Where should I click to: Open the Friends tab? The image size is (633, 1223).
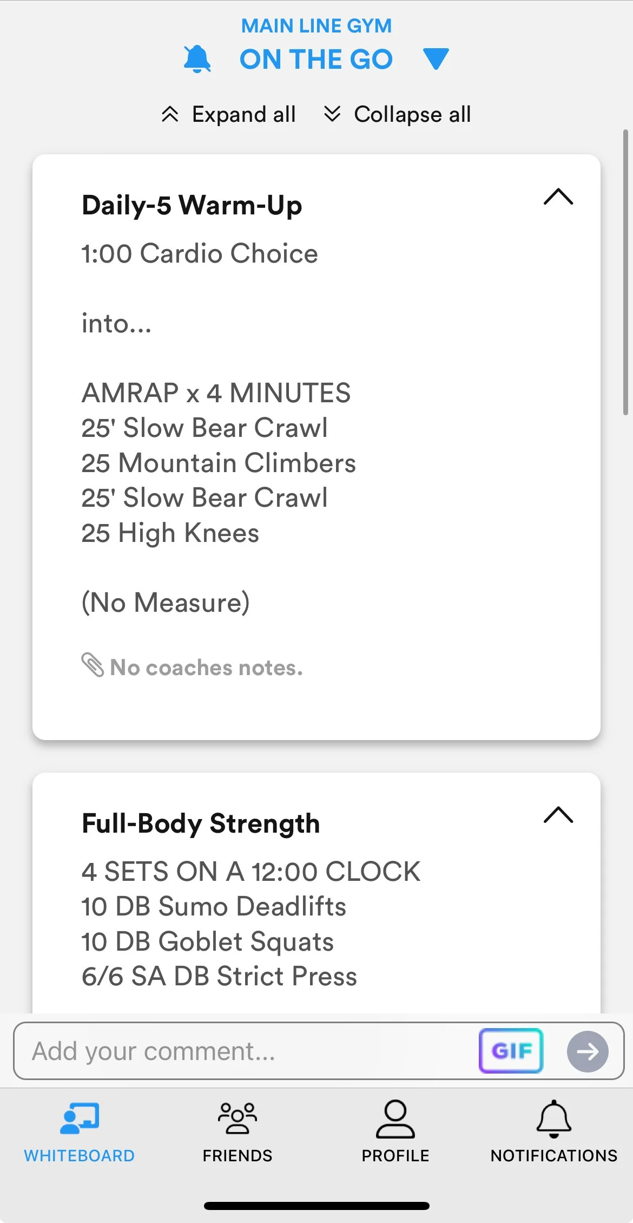tap(237, 1132)
